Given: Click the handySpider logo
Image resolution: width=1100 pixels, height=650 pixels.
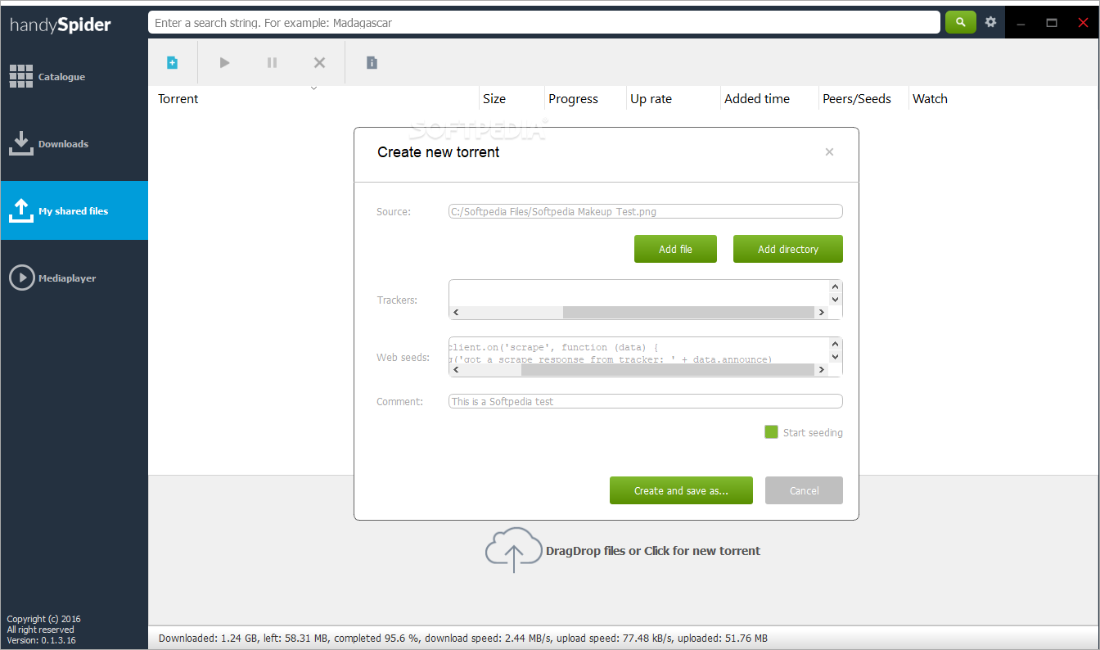Looking at the screenshot, I should (x=61, y=25).
